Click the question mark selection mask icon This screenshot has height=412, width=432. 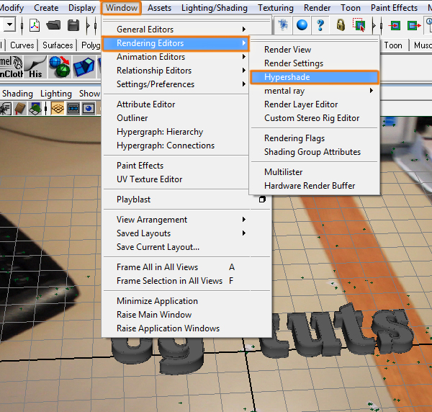[320, 25]
